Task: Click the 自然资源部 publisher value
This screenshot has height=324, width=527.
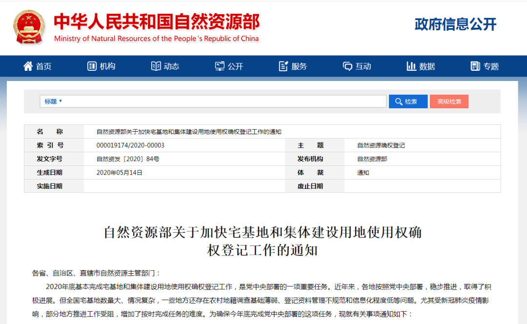Action: coord(372,159)
